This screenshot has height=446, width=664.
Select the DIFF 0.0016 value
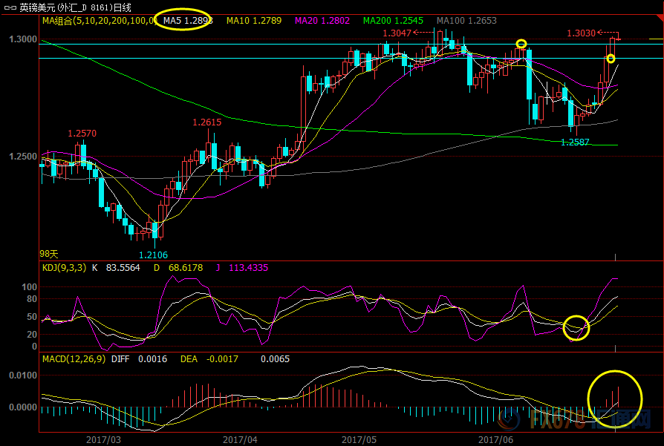click(x=139, y=359)
